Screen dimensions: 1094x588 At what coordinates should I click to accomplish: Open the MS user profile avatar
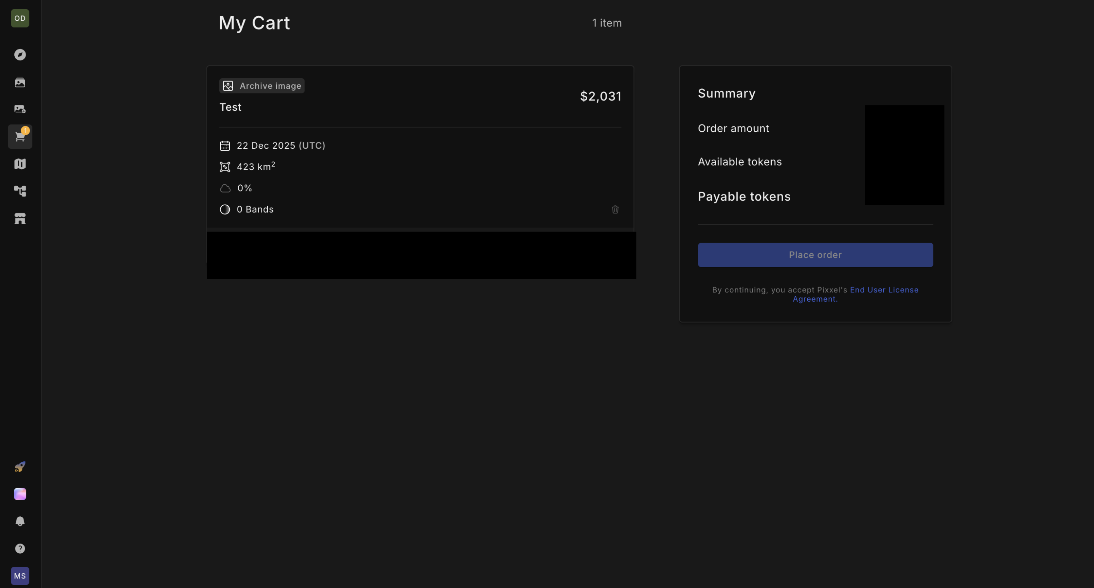[20, 576]
